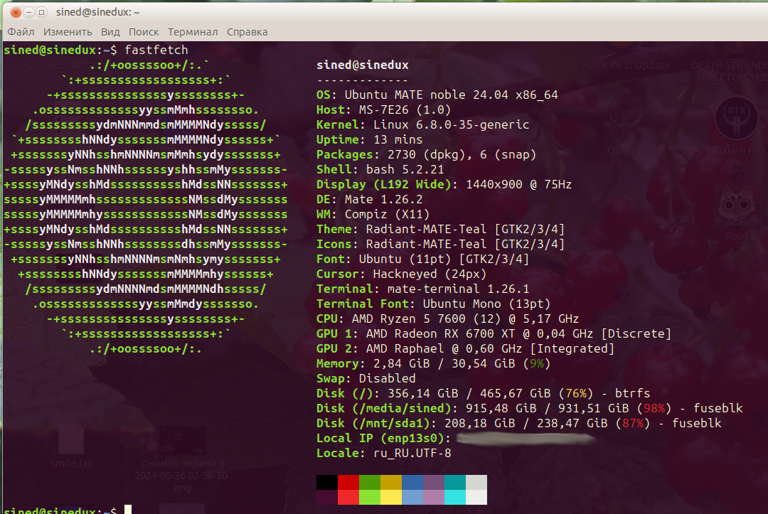This screenshot has height=514, width=768.
Task: Click the Host MS-7E26 line
Action: (383, 109)
